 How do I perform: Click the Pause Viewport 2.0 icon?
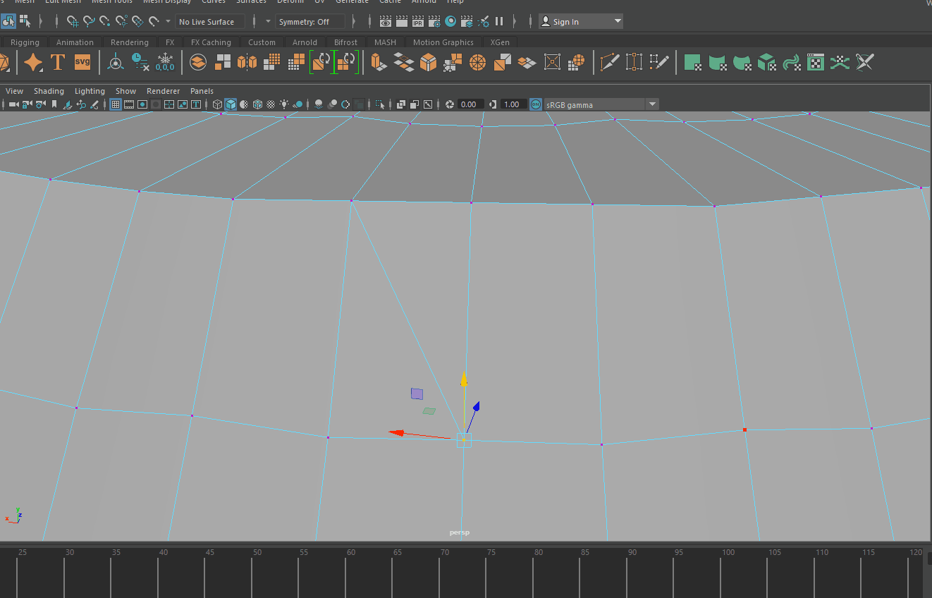tap(499, 22)
